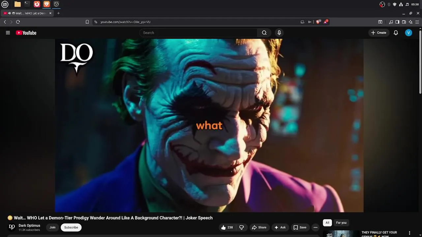
Task: Mute the tab via its audio icon
Action: pos(9,13)
